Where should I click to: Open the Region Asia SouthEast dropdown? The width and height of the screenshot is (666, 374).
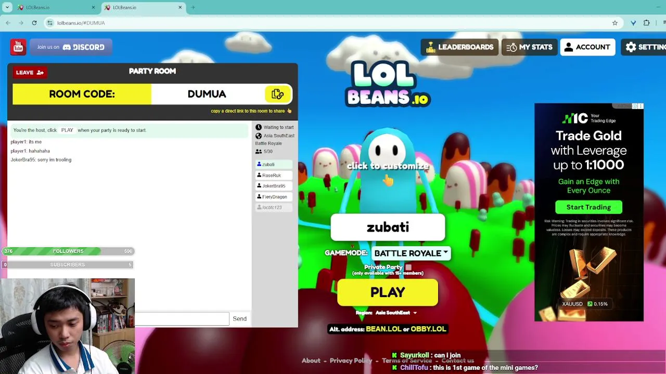tap(396, 313)
